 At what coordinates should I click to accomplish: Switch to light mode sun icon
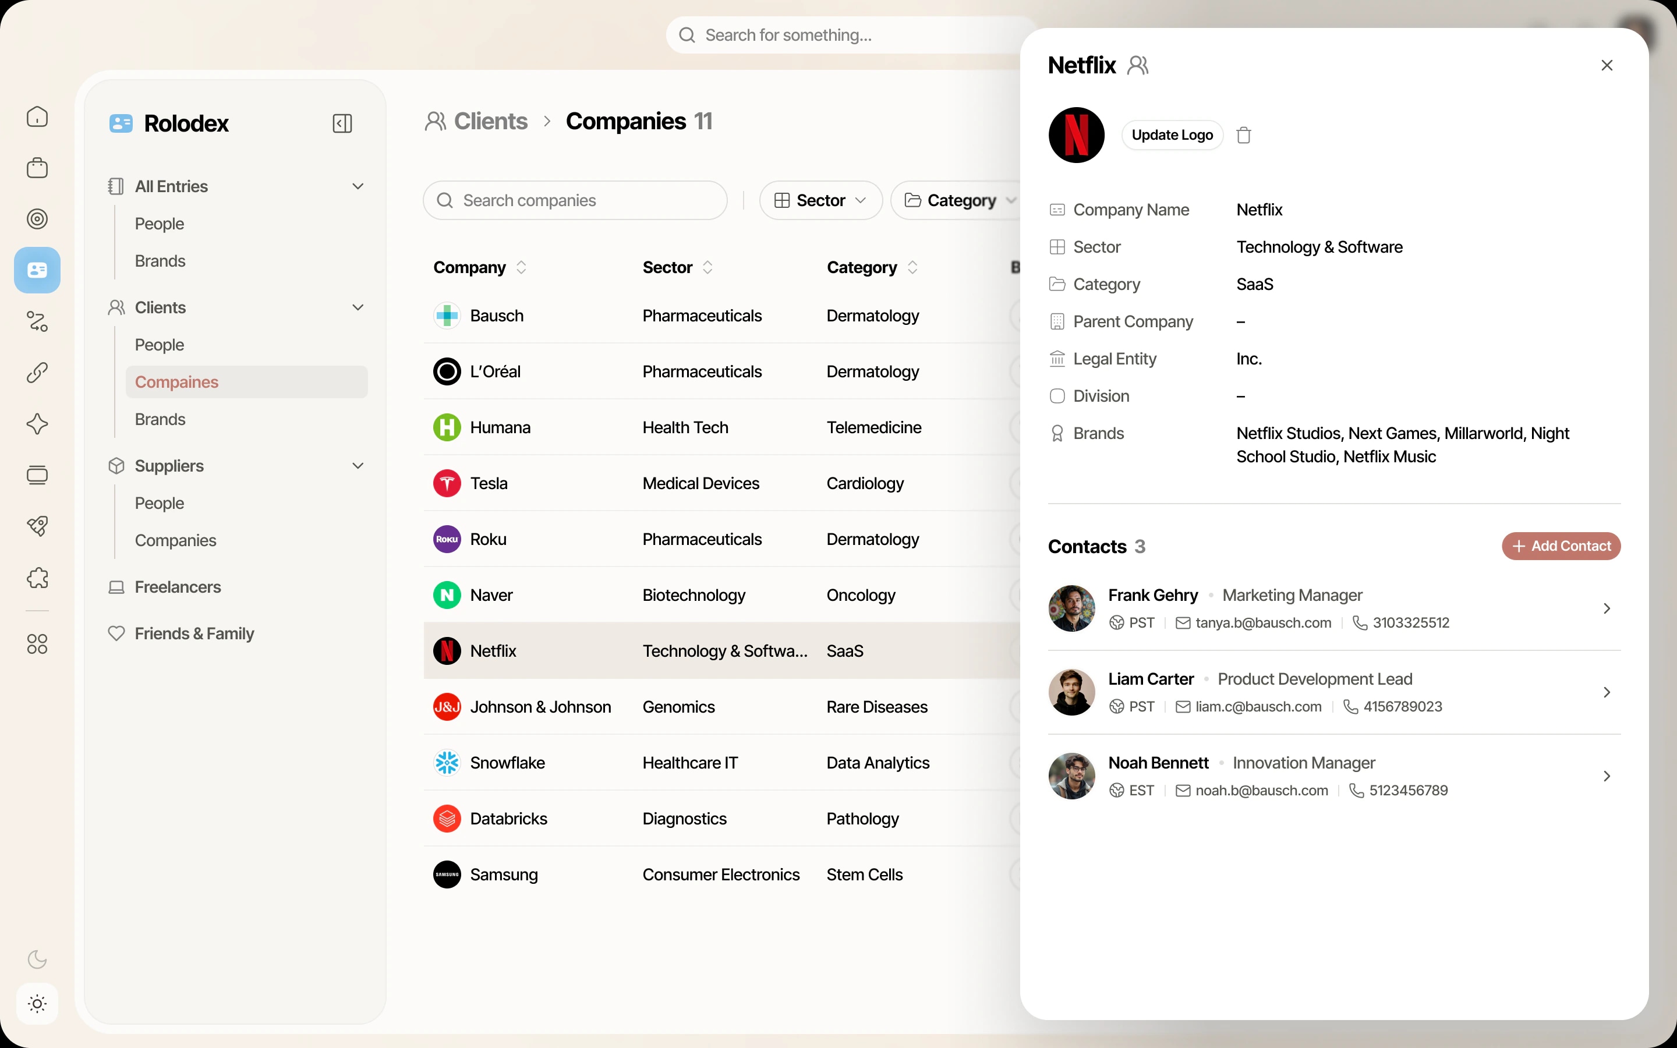[37, 1004]
